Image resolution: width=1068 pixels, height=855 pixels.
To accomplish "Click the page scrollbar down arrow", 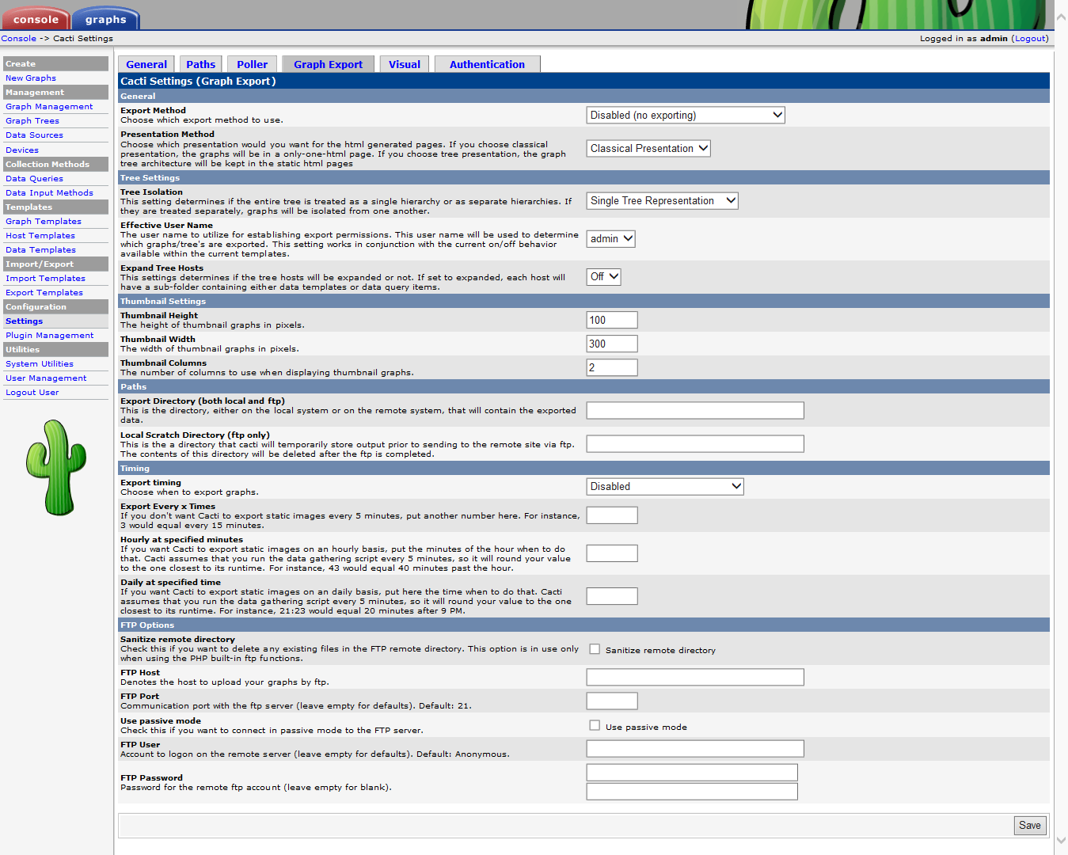I will pos(1062,841).
